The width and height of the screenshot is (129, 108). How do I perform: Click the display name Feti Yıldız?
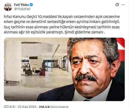(21, 5)
